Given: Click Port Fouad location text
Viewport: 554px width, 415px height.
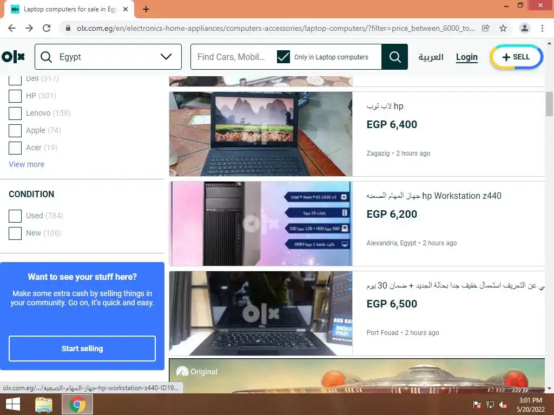Looking at the screenshot, I should (382, 333).
